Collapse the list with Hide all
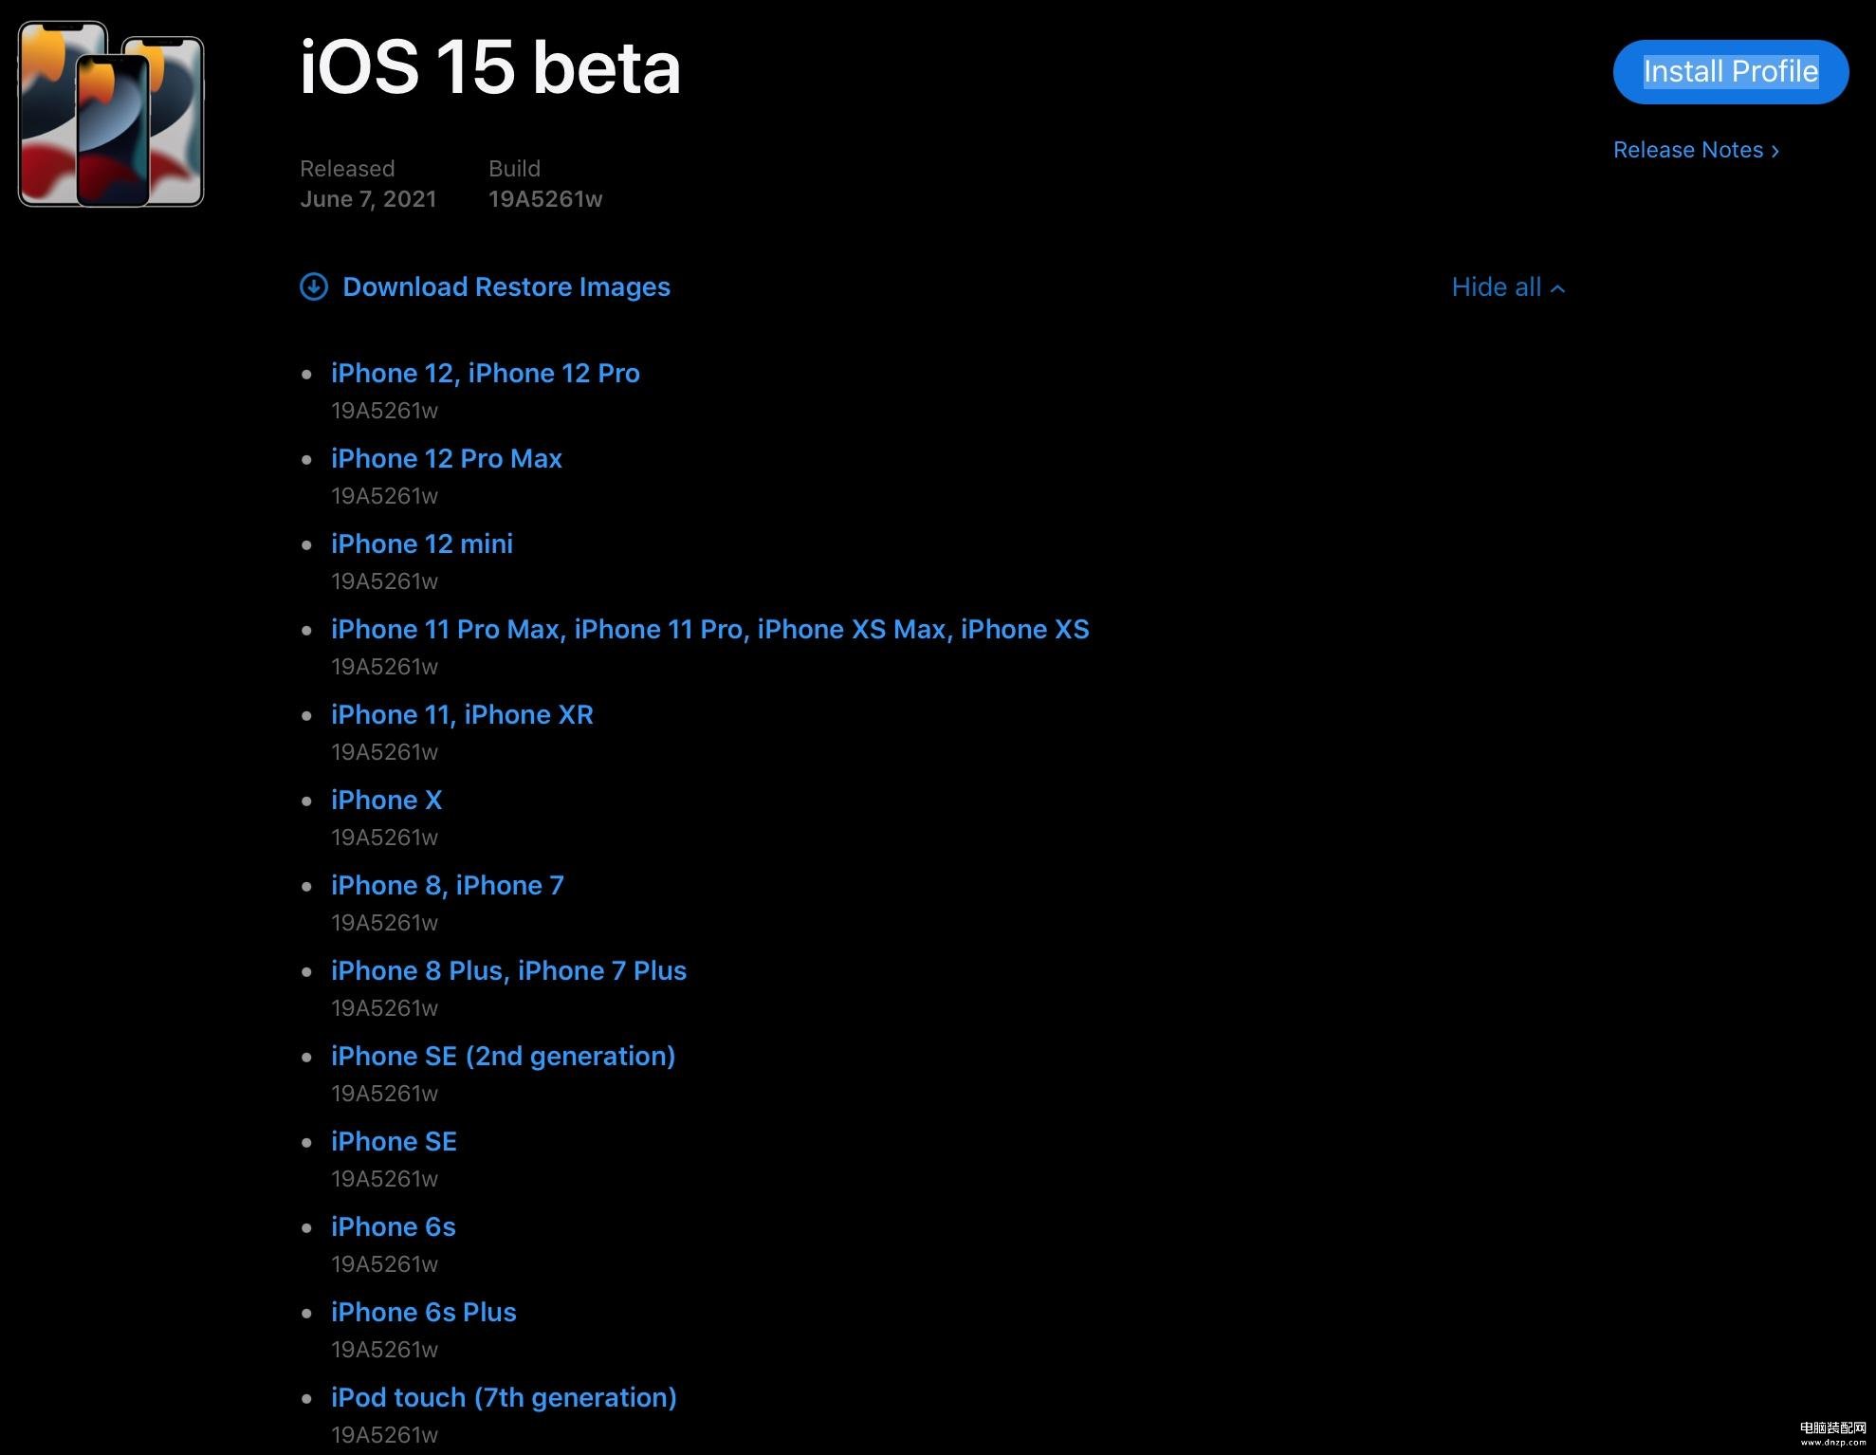The image size is (1876, 1455). pos(1508,286)
